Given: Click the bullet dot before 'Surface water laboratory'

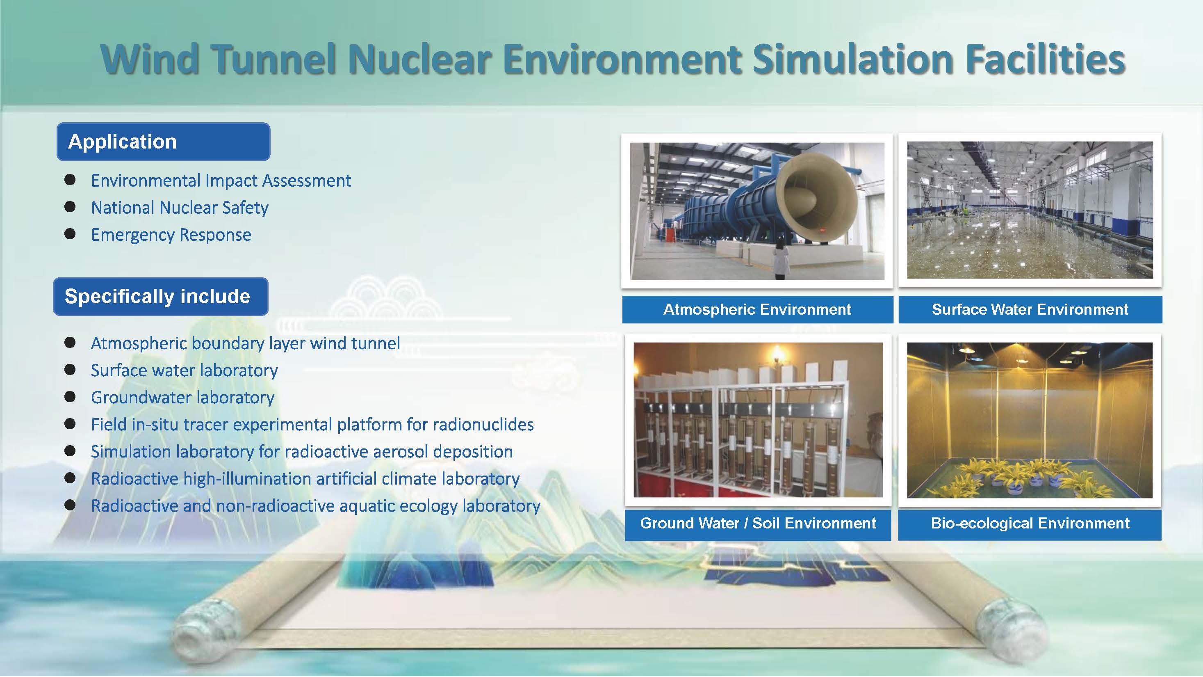Looking at the screenshot, I should point(70,370).
